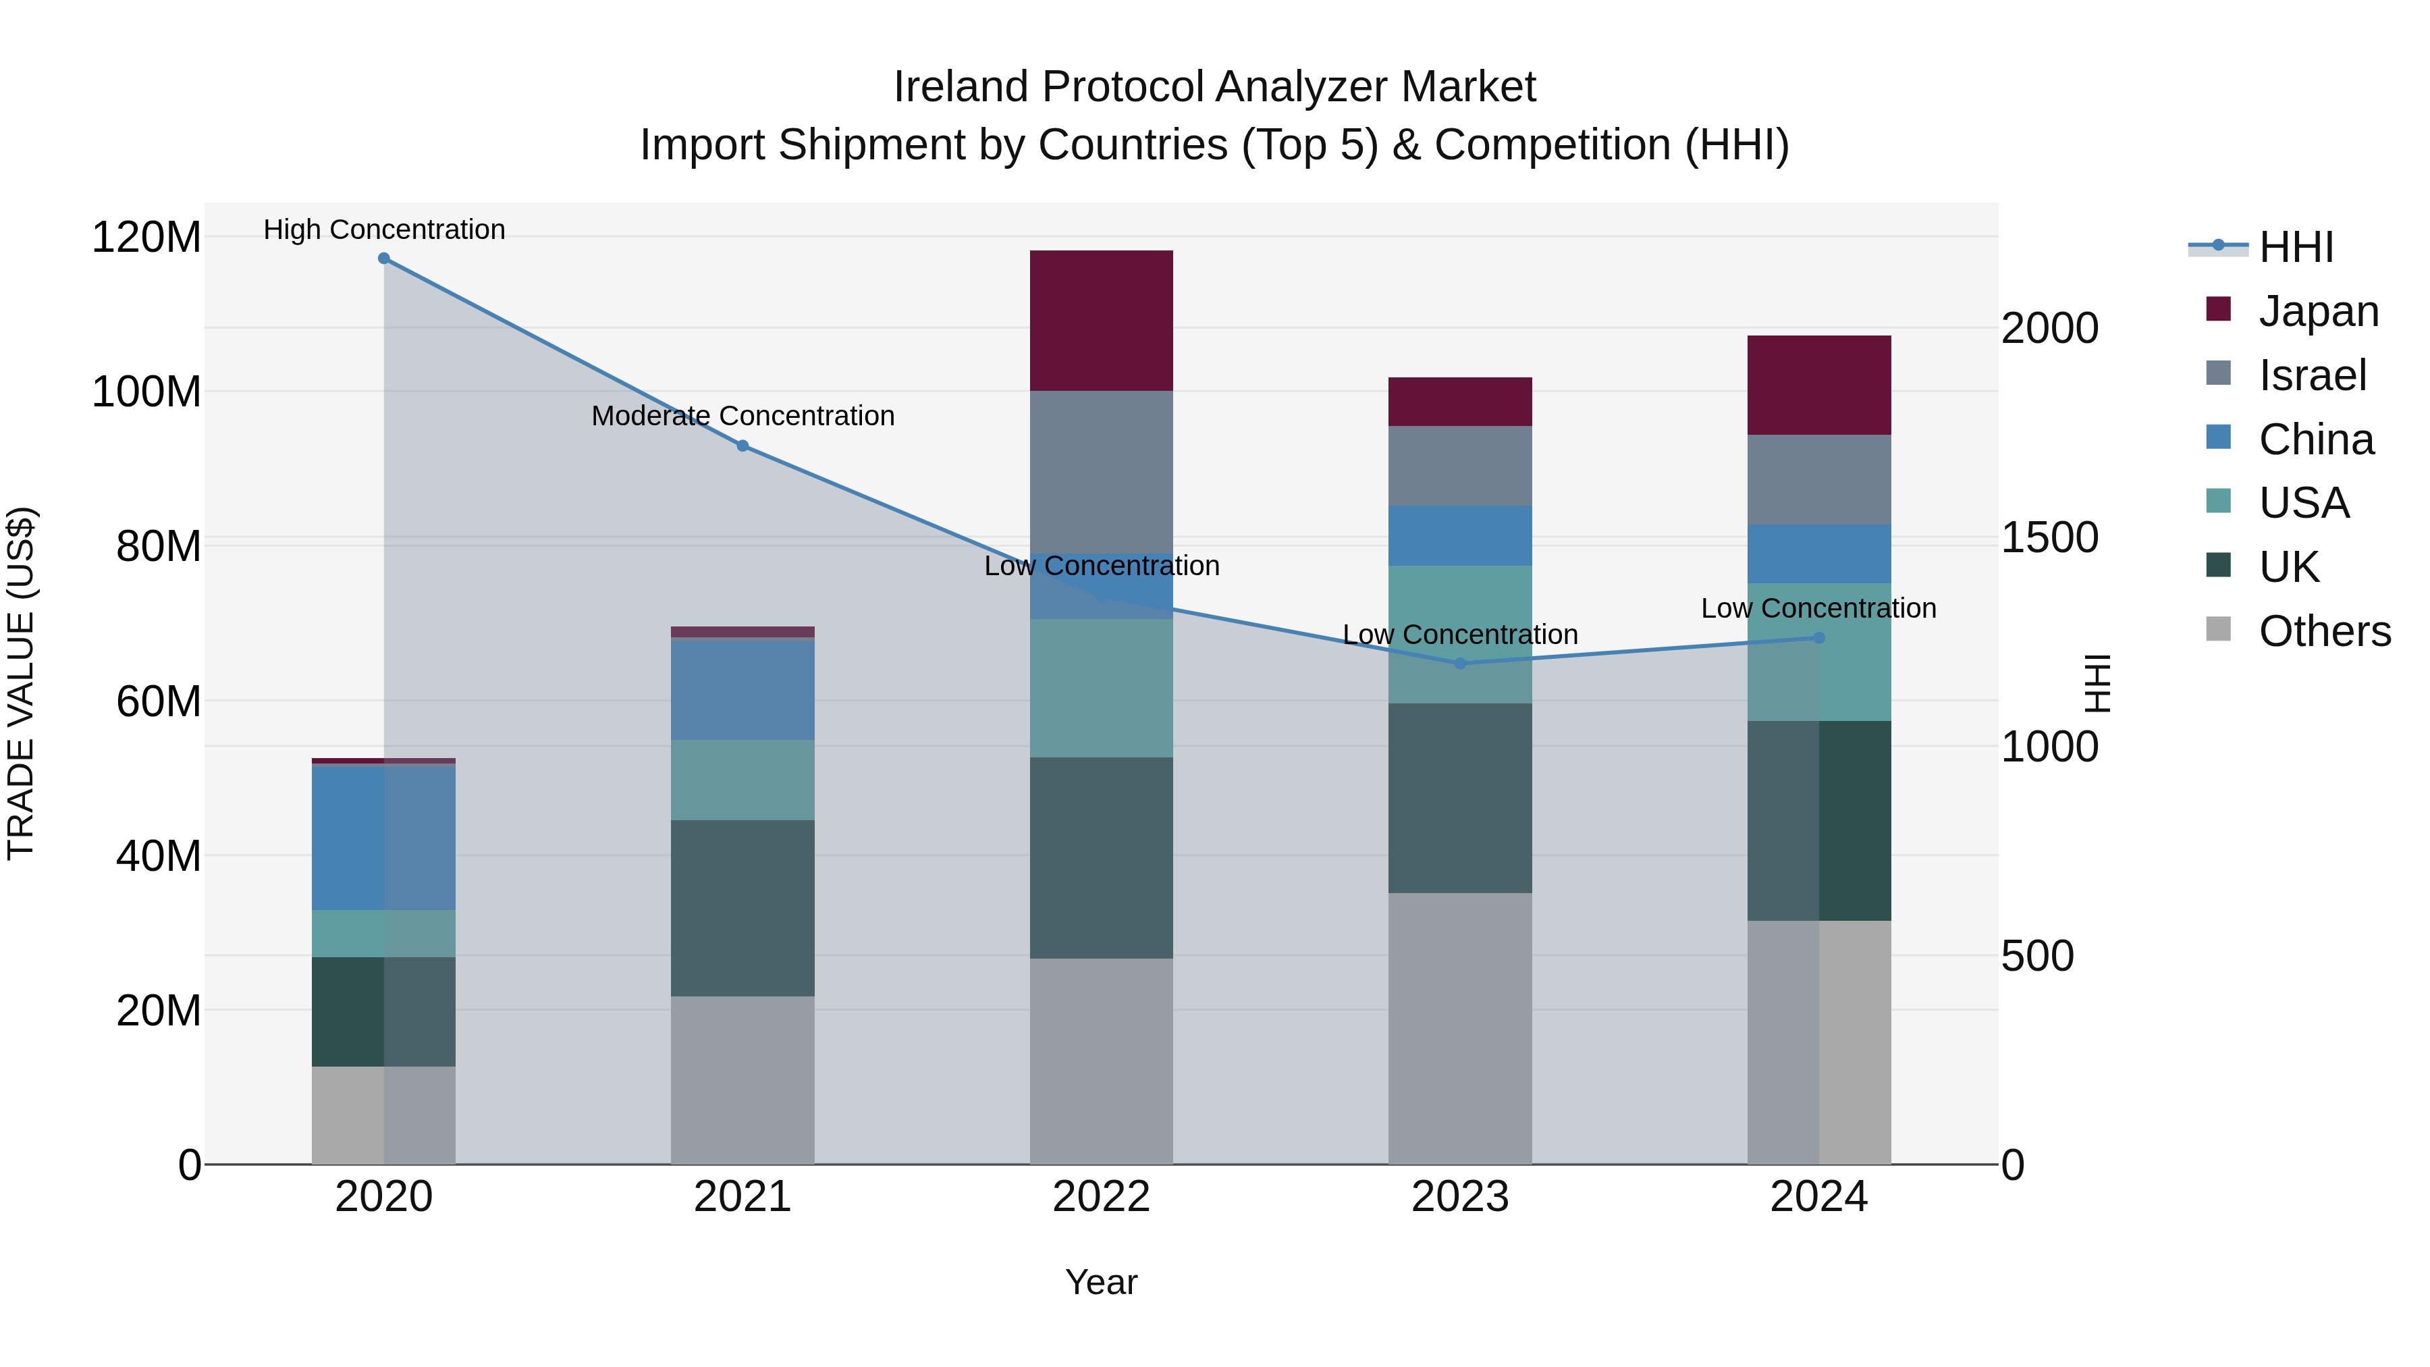Viewport: 2430px width, 1367px height.
Task: Click the USA teal legend swatch
Action: pyautogui.click(x=2219, y=501)
